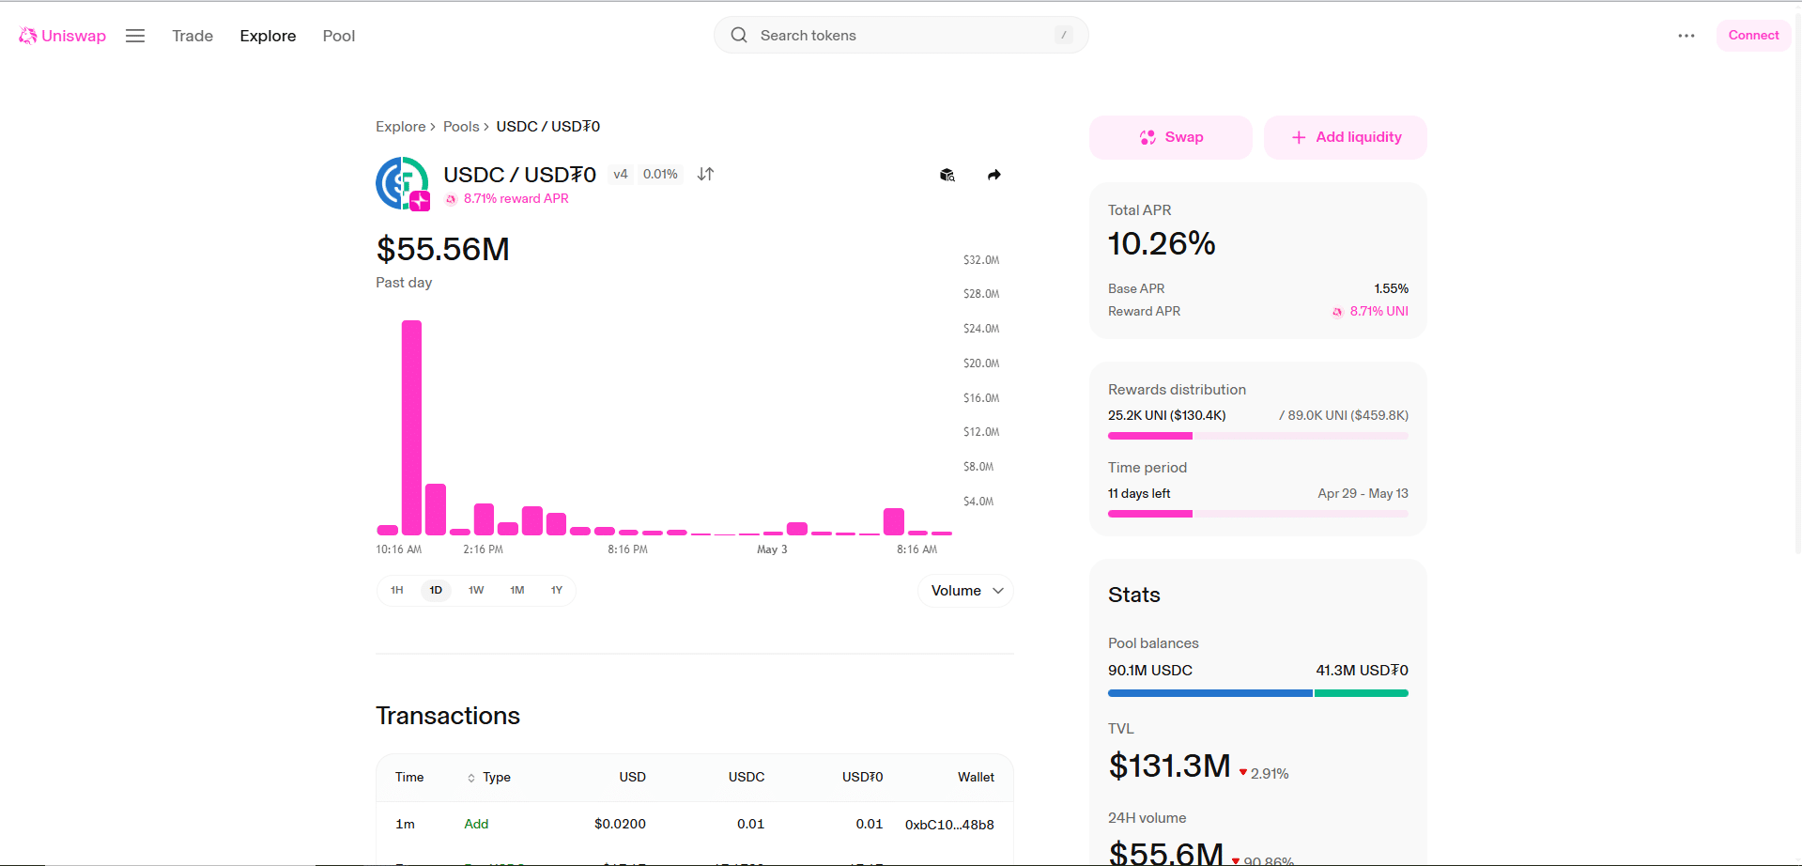Click the v4 version badge

click(621, 175)
